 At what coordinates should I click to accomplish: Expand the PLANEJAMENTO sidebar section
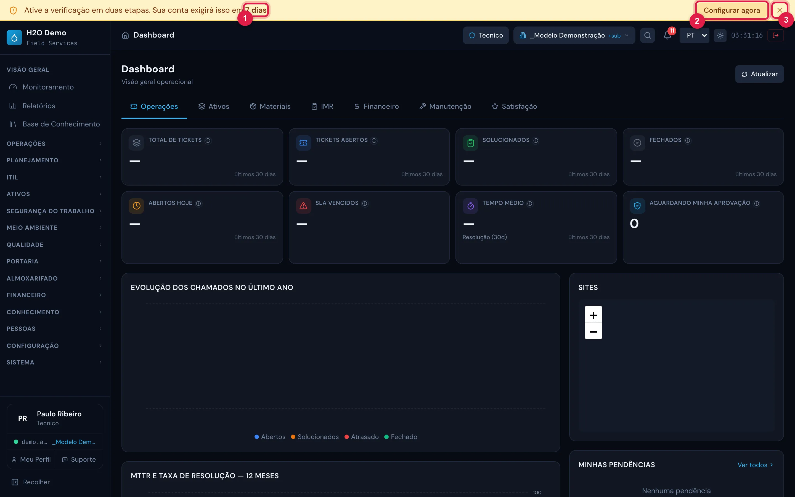[55, 160]
